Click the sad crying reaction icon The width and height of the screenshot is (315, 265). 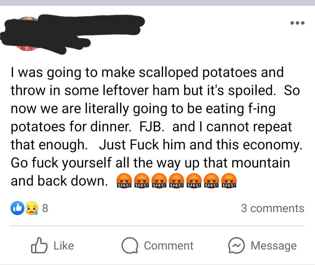coord(32,208)
